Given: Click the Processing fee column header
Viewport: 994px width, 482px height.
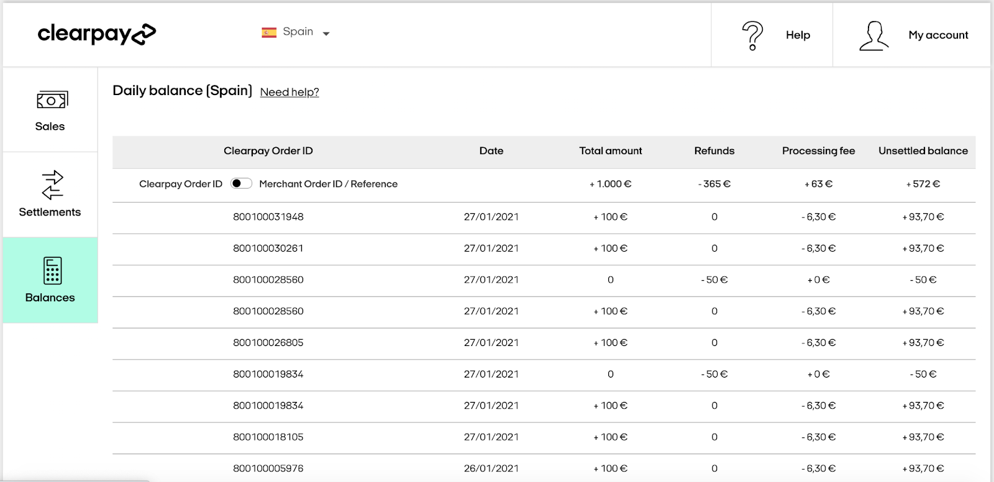Looking at the screenshot, I should [x=819, y=151].
